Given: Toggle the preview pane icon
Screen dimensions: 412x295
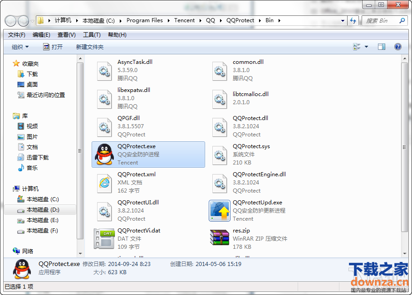Looking at the screenshot, I should pyautogui.click(x=382, y=47).
